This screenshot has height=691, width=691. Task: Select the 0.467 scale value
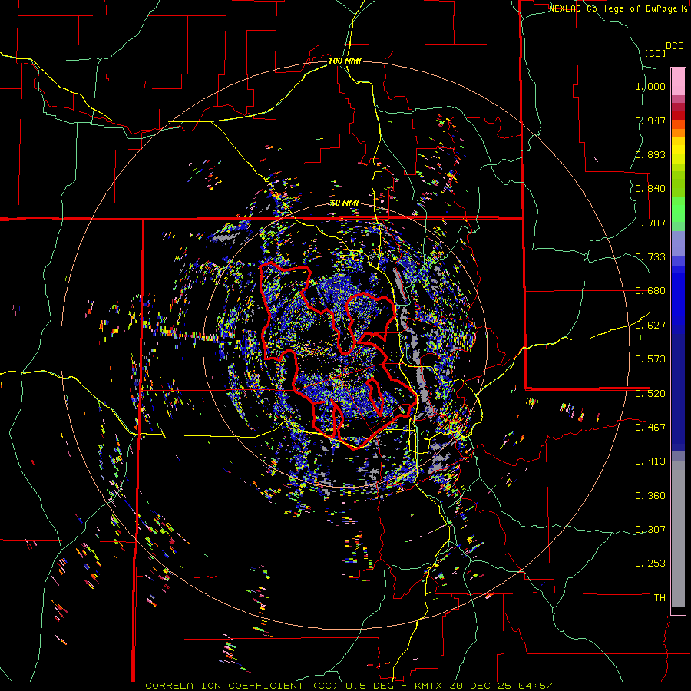[x=650, y=428]
